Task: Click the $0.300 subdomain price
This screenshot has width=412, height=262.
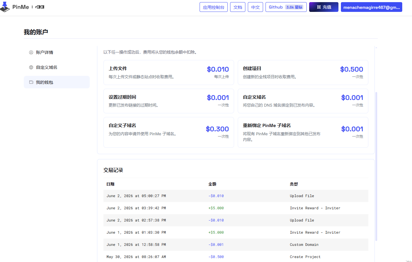Action: 217,129
